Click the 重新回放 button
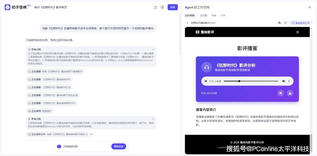Viewport: 317px width, 156px height. [119, 146]
